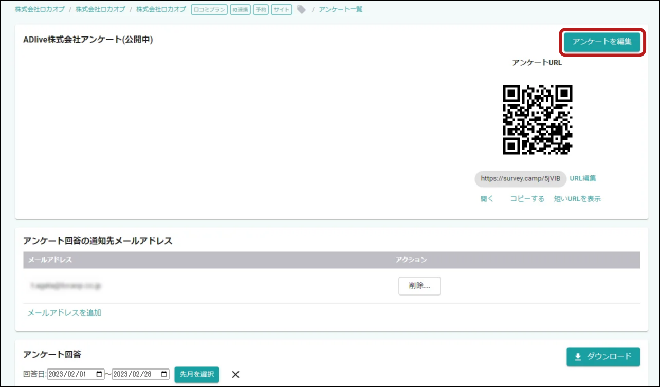Click the 先月を選択 button

point(197,374)
